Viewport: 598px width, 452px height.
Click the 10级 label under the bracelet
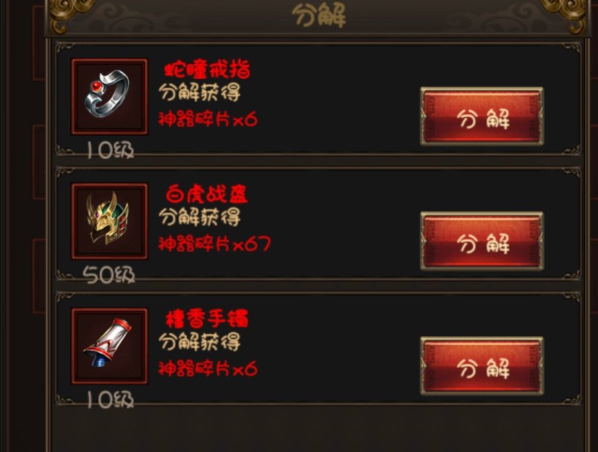110,400
